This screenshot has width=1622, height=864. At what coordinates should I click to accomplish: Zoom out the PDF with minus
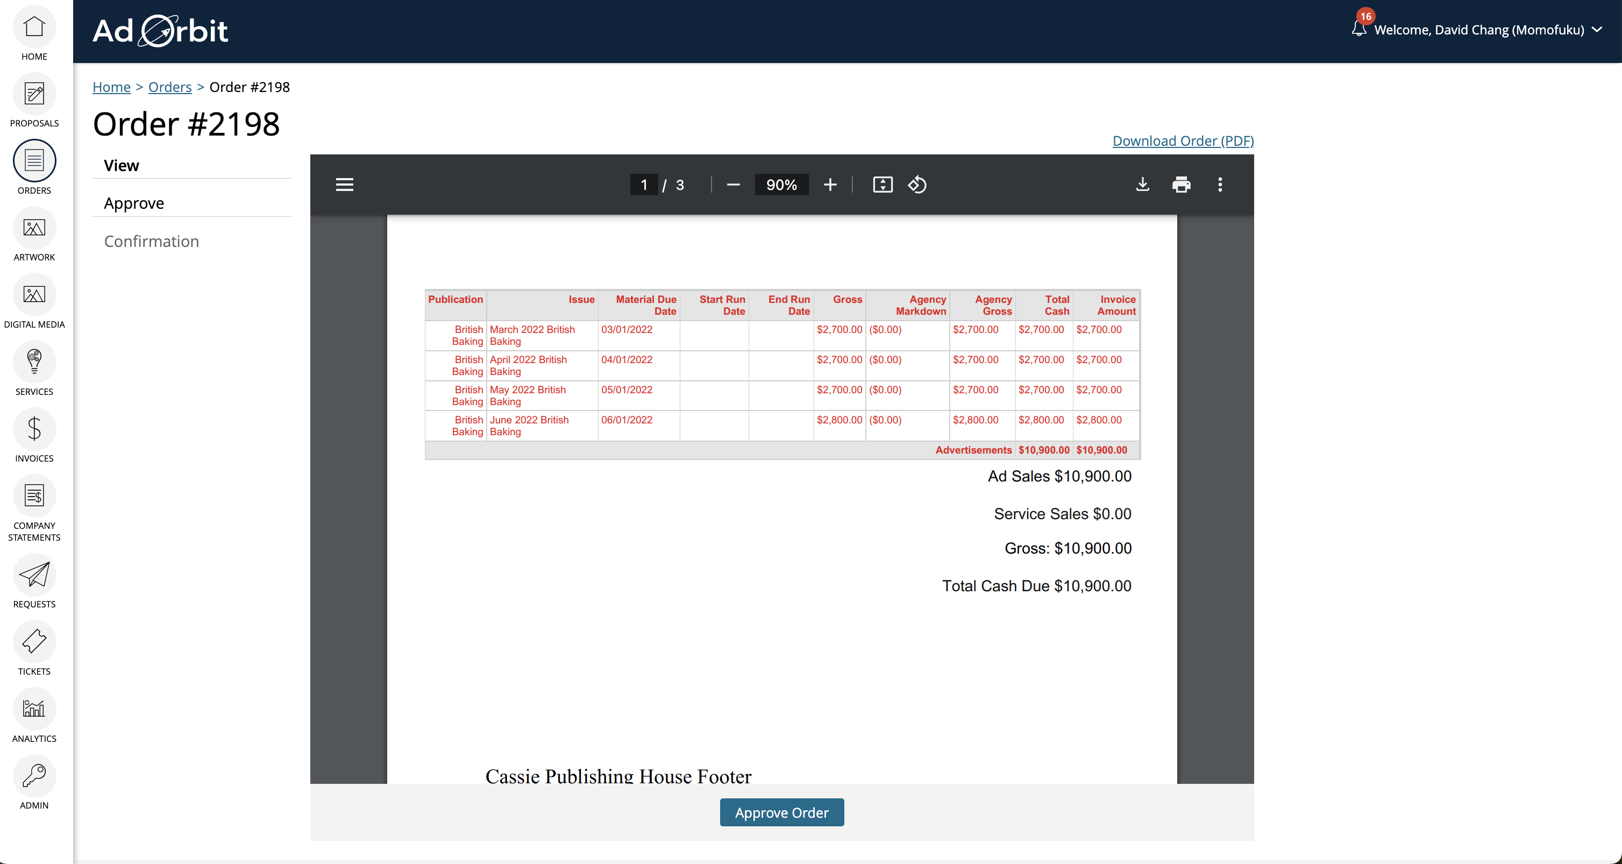[733, 185]
